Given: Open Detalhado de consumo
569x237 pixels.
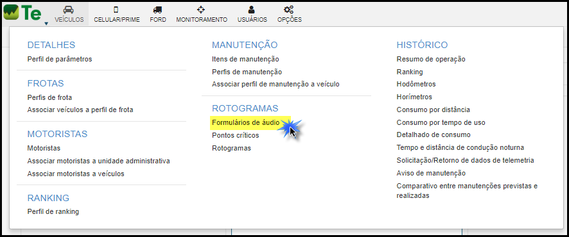Looking at the screenshot, I should [433, 135].
